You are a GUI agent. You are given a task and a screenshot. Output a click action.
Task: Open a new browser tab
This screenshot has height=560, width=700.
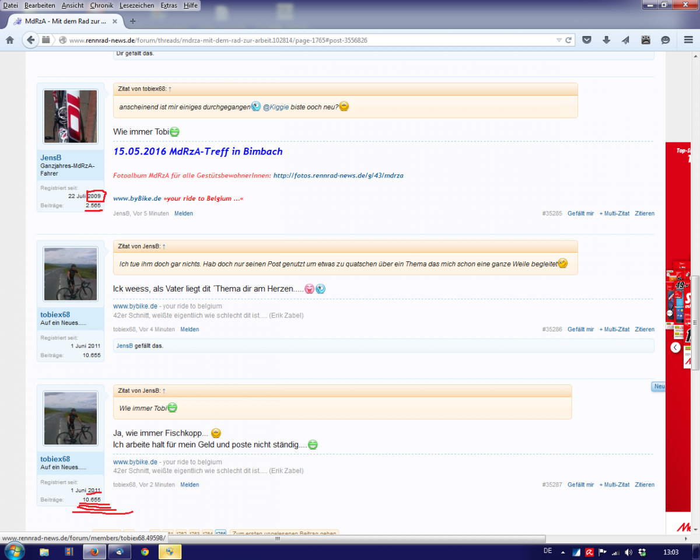[132, 22]
